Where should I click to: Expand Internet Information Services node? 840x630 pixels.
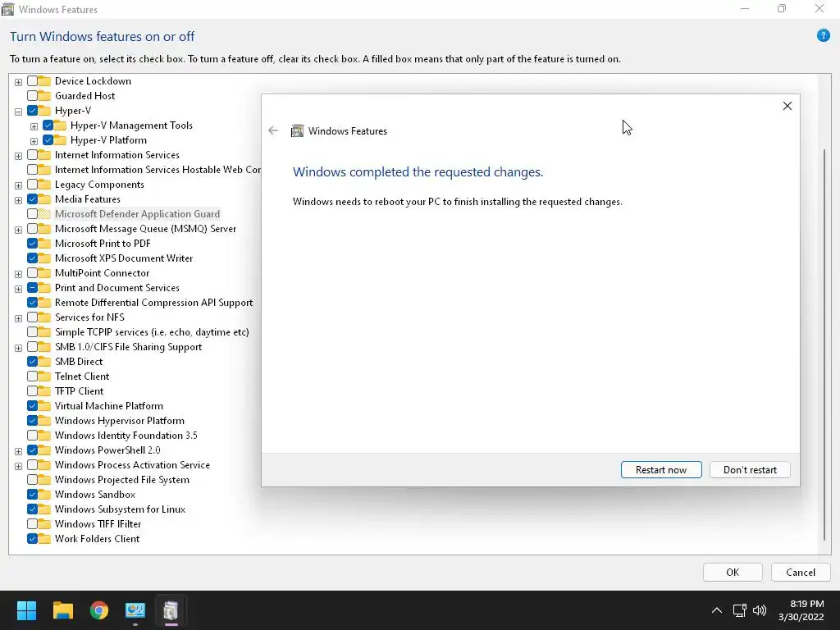click(x=18, y=156)
